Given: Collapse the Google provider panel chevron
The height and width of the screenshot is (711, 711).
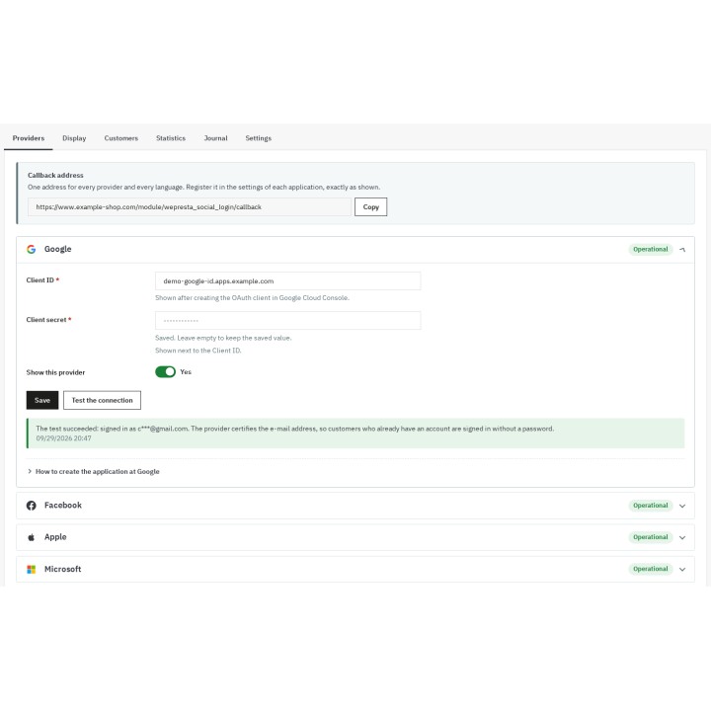Looking at the screenshot, I should coord(682,250).
